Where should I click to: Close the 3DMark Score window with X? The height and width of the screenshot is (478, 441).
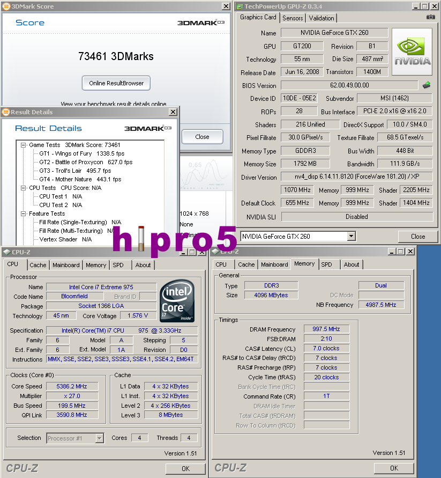[226, 6]
